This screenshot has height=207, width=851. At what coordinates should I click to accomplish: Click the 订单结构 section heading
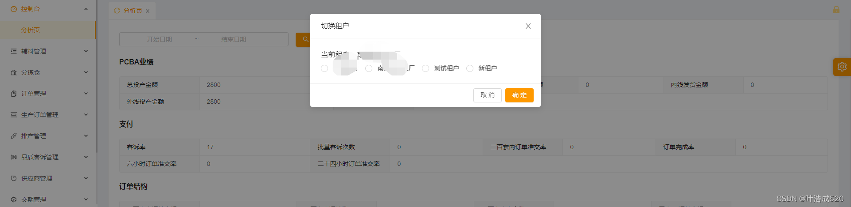[x=133, y=187]
